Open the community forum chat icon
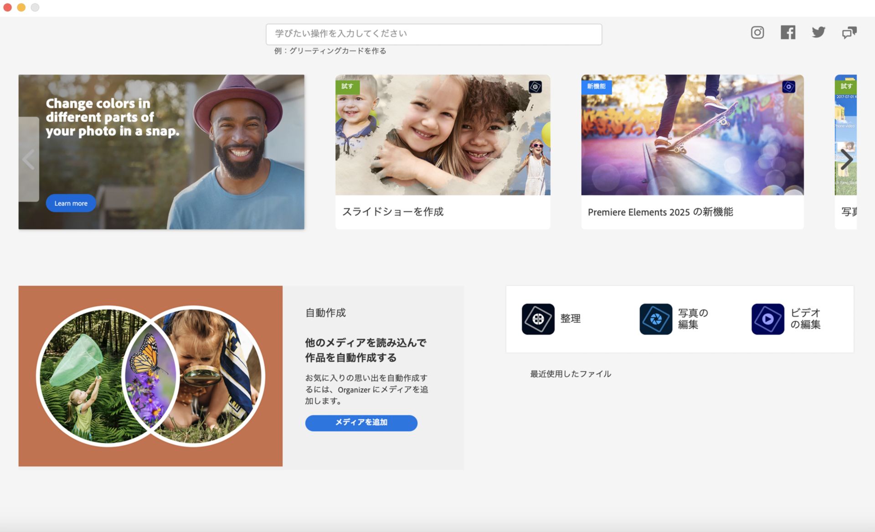 [x=849, y=33]
